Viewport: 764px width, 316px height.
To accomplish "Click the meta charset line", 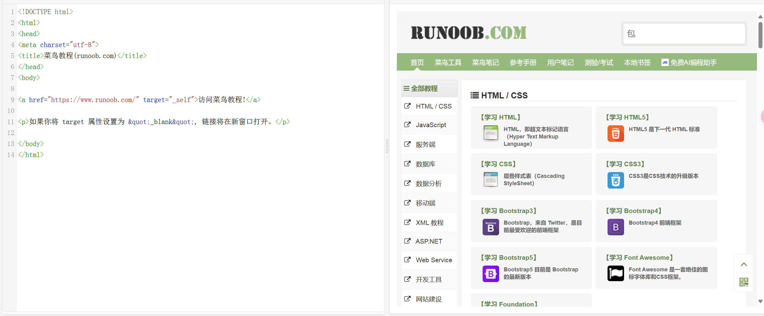I will click(58, 45).
